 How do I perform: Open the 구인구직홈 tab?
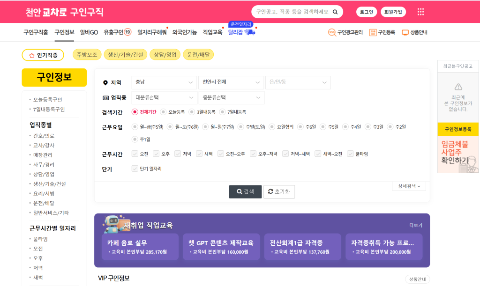36,32
